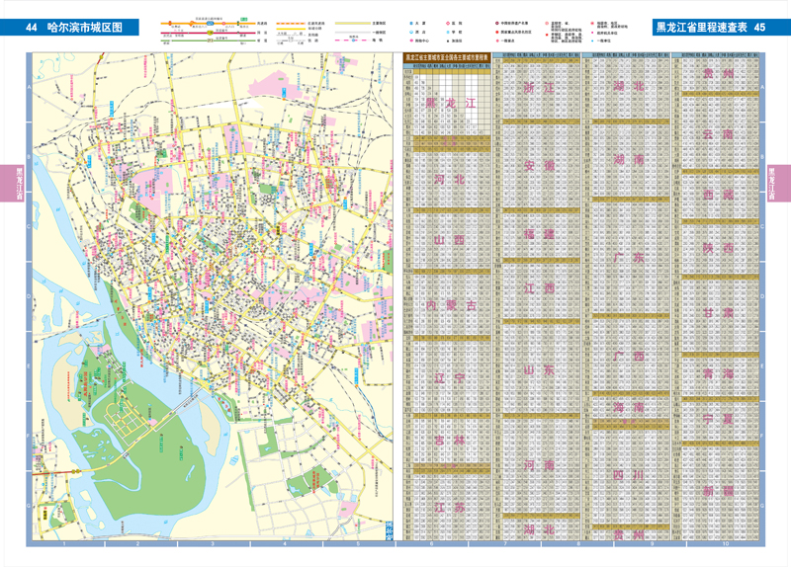Screen dimensions: 791x567
Task: Click the green provincial road legend line
Action: click(x=208, y=40)
